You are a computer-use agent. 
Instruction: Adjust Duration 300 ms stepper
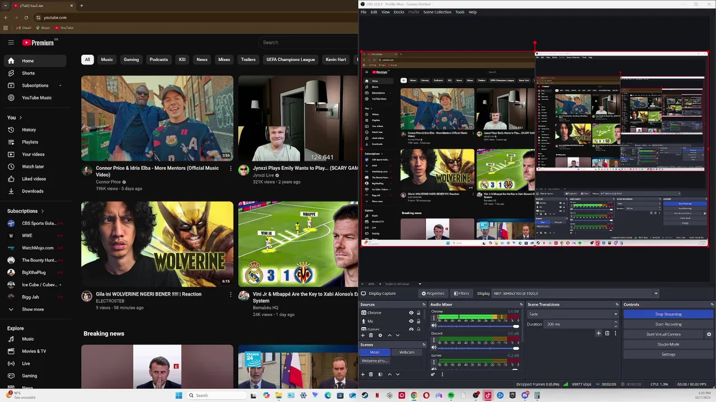click(616, 324)
